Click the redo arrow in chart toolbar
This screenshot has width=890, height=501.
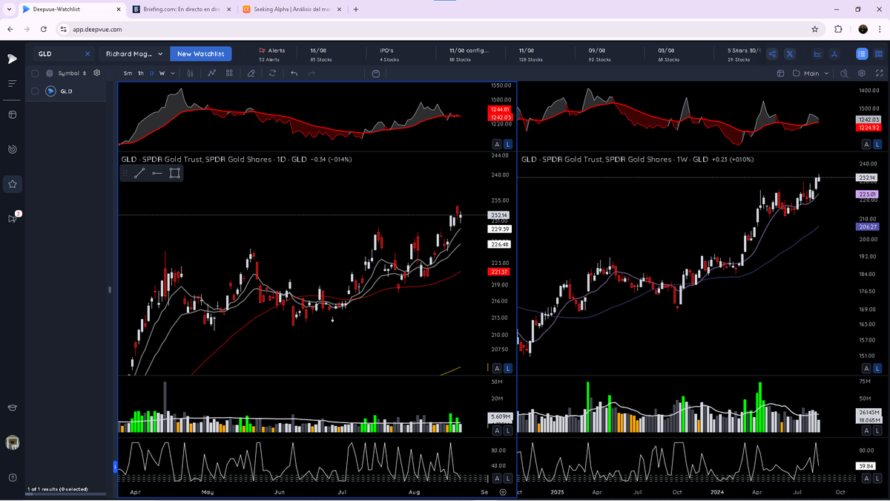tap(311, 73)
